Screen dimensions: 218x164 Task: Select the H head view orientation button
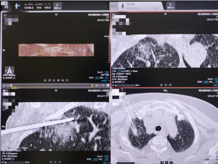(63, 80)
